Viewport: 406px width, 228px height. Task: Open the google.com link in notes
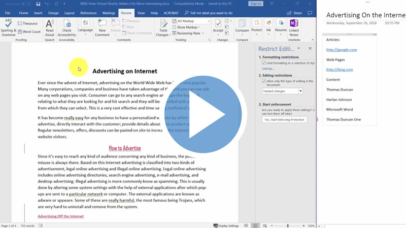tap(342, 50)
